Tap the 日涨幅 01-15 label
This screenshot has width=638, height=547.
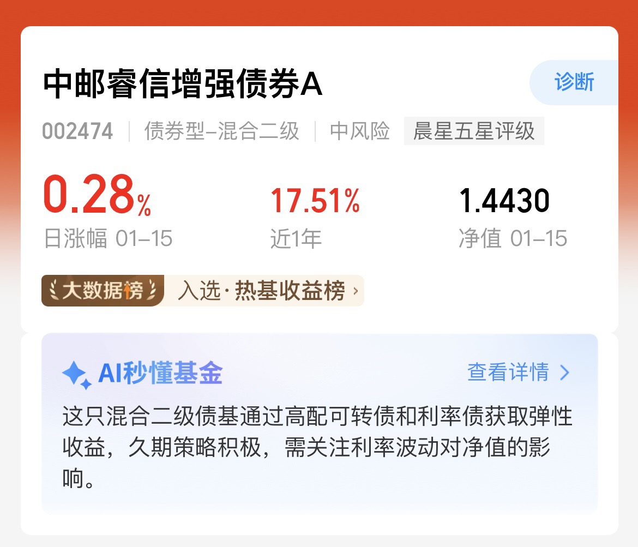click(108, 238)
